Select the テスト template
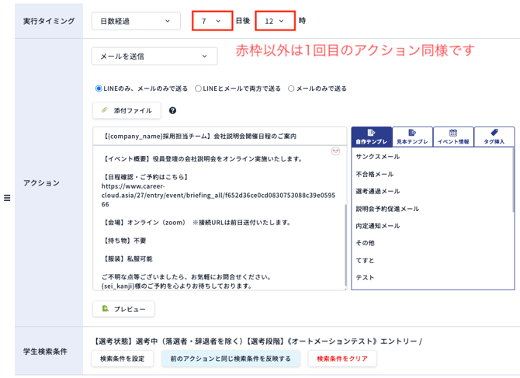Viewport: 520px width, 378px height. point(365,277)
